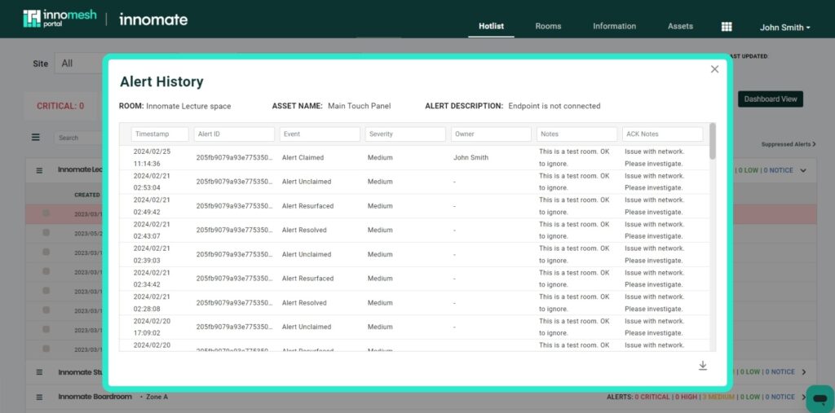Click the innomesh portal logo

click(60, 19)
